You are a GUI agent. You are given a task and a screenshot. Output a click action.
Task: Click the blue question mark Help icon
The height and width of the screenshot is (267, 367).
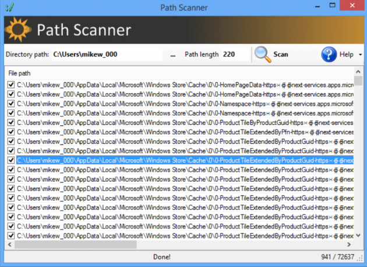pyautogui.click(x=329, y=54)
